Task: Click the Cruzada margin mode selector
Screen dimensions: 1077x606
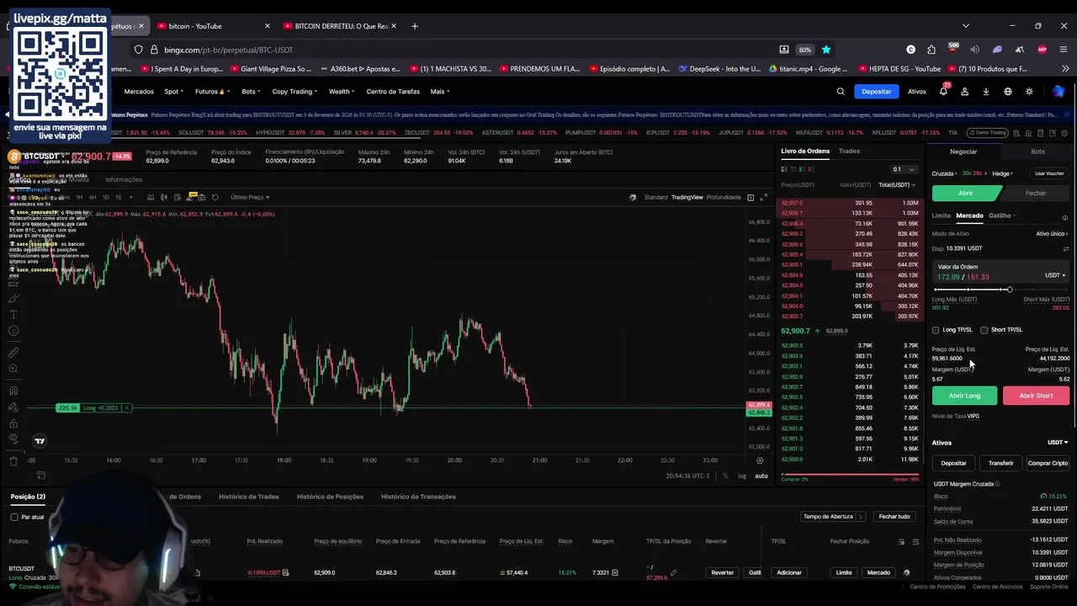Action: click(x=943, y=173)
